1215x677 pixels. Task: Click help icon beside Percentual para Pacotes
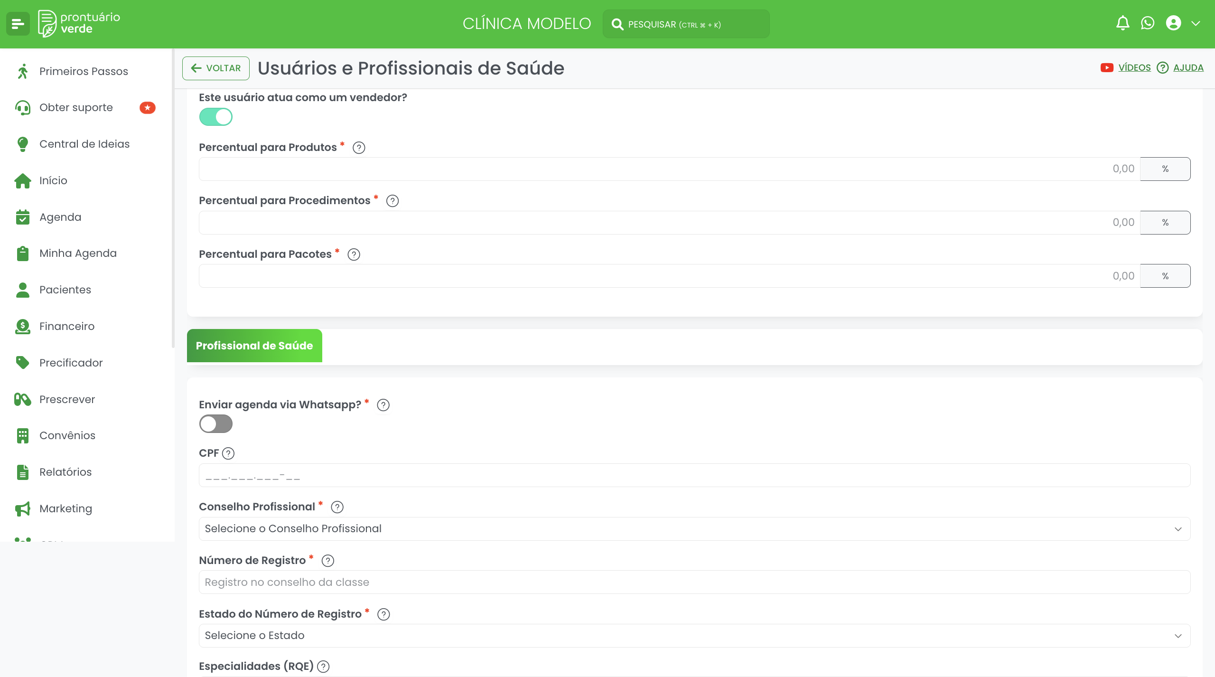pyautogui.click(x=354, y=254)
